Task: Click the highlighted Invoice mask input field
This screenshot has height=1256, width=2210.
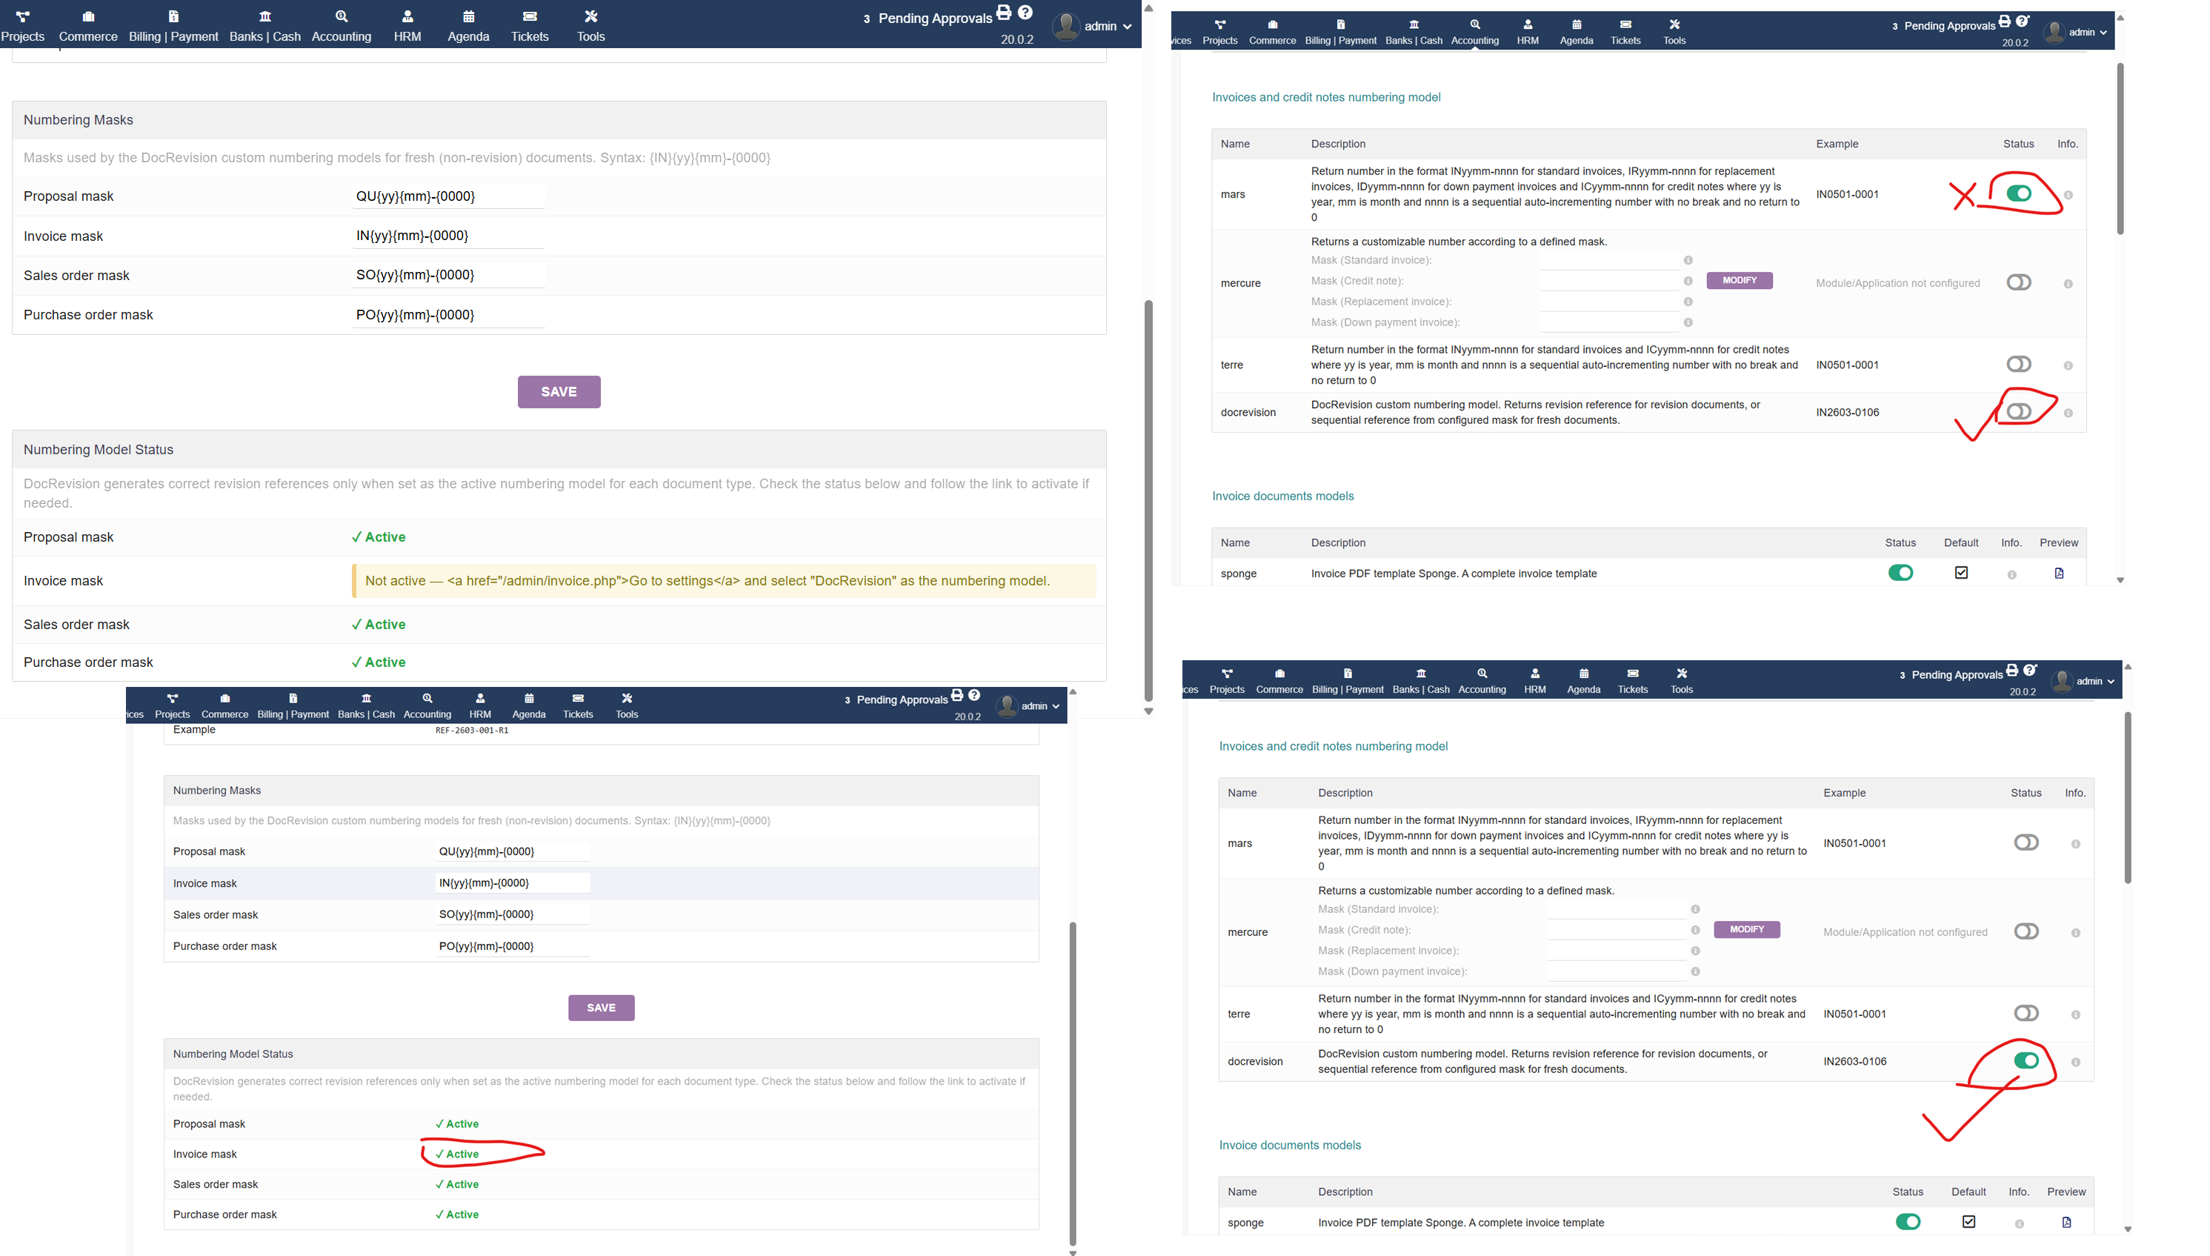Action: pos(512,883)
